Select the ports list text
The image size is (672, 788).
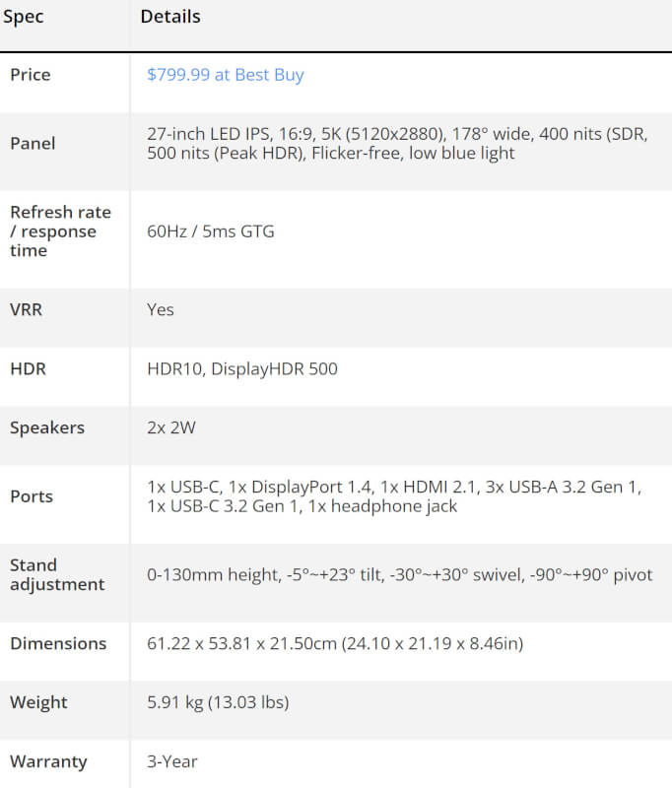point(394,496)
